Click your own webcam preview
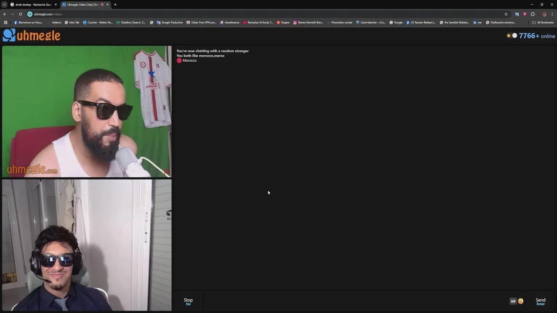The width and height of the screenshot is (557, 313). point(87,245)
